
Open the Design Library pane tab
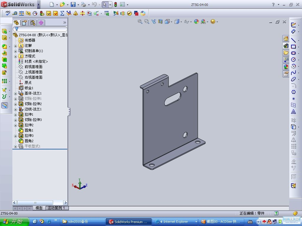[x=286, y=46]
